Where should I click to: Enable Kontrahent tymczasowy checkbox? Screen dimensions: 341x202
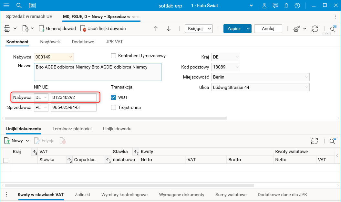113,56
